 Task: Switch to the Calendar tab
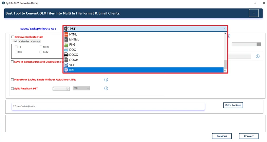[x=24, y=41]
